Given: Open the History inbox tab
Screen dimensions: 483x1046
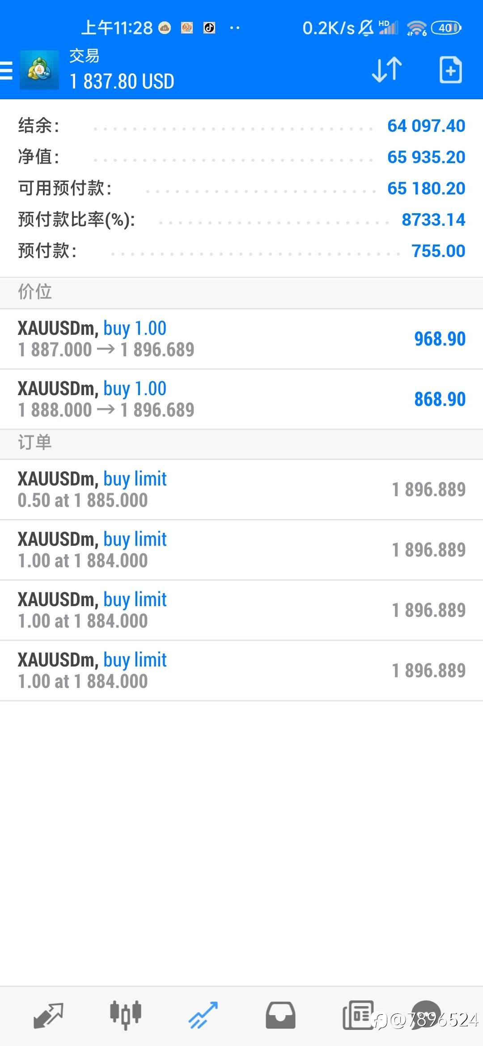Looking at the screenshot, I should 280,1016.
